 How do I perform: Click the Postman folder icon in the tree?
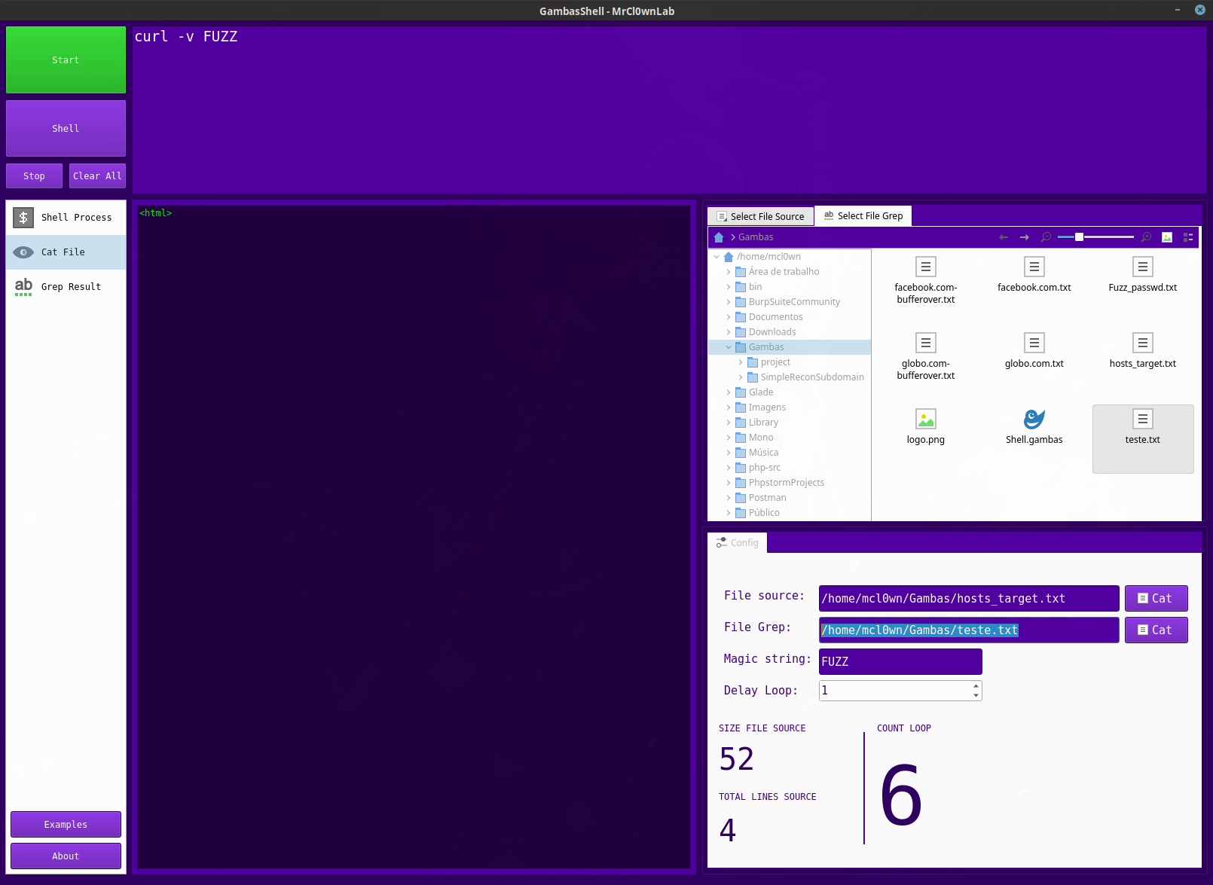point(741,498)
